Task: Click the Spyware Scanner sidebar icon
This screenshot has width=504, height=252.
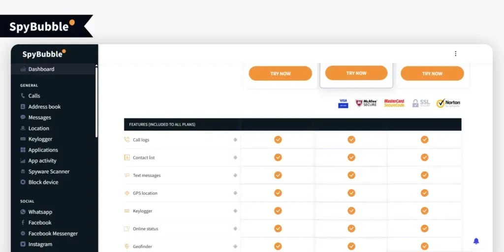Action: point(23,172)
